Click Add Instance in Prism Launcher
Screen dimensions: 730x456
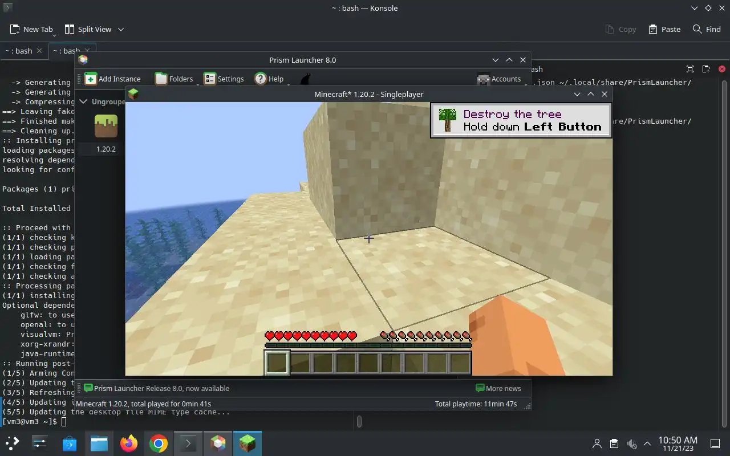click(x=113, y=79)
